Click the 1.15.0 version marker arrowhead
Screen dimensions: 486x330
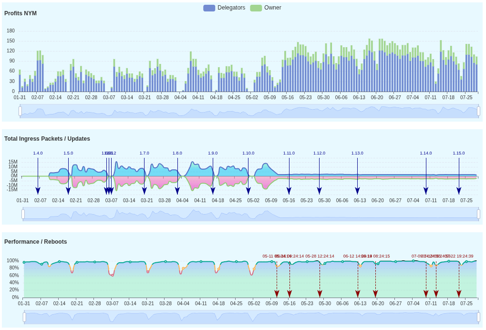tap(459, 191)
